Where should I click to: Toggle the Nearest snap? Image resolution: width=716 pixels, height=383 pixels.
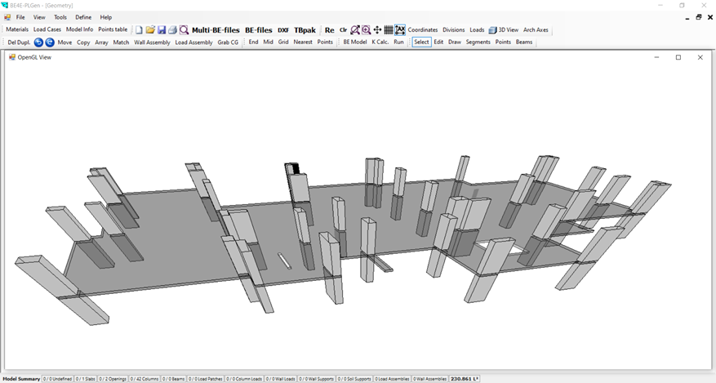[303, 42]
